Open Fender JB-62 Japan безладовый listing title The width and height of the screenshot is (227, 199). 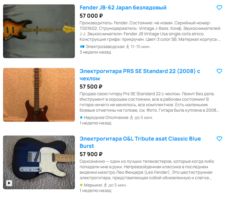[x=123, y=8]
